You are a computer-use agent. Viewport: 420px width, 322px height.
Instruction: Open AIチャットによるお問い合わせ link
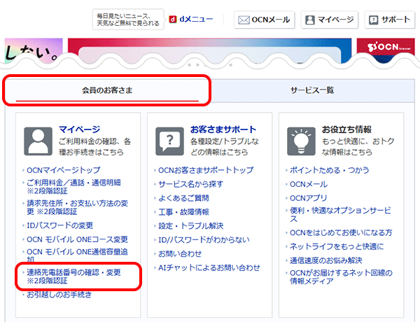[x=209, y=267]
